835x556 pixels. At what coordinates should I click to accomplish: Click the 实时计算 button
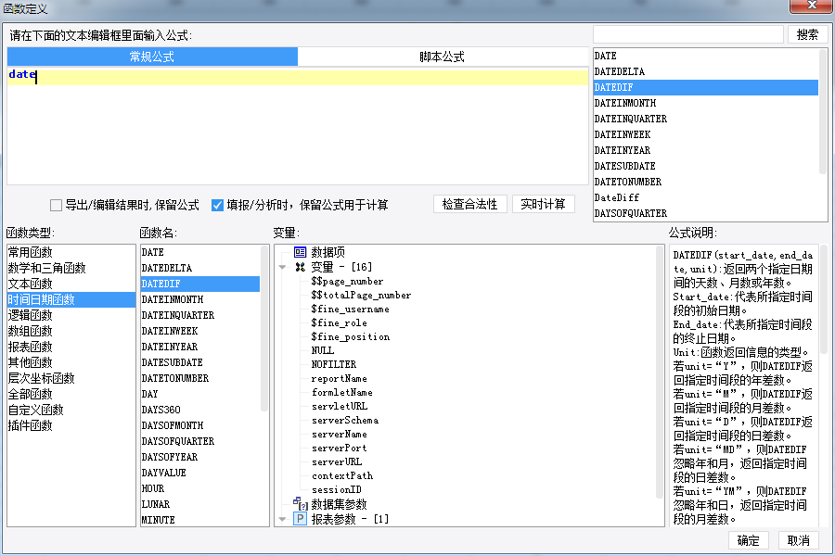click(543, 204)
